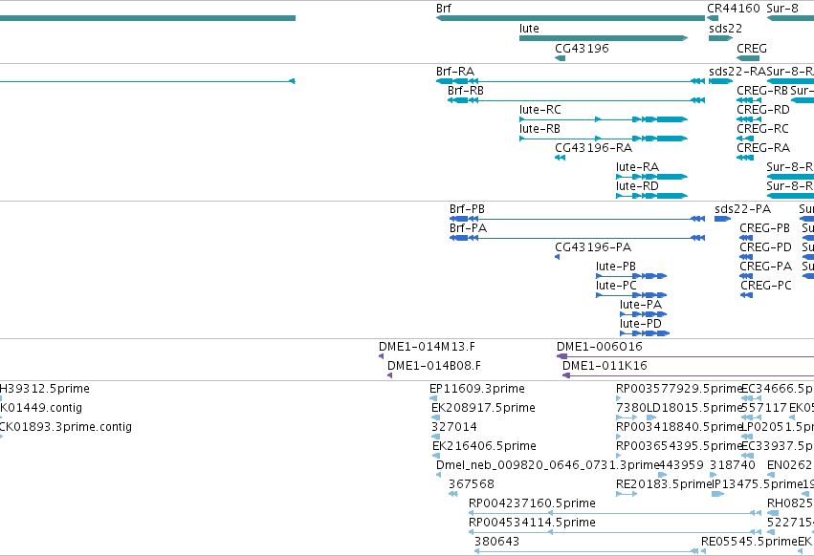The height and width of the screenshot is (556, 814).
Task: Select the lute-RA transcript label
Action: click(637, 167)
